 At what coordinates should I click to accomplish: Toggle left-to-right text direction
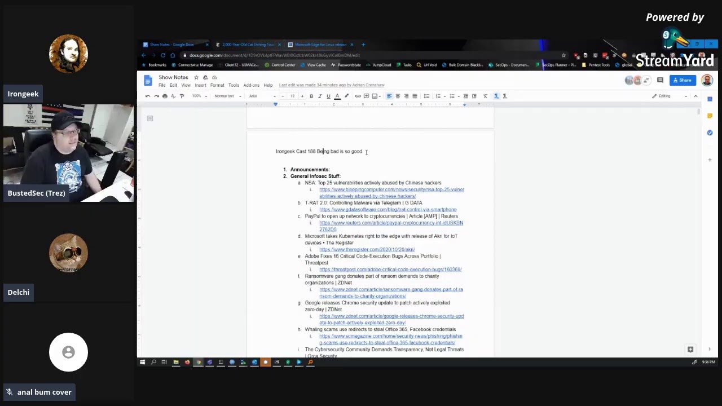pos(496,96)
